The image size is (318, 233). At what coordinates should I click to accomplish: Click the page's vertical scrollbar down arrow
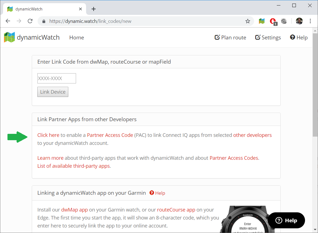[315, 229]
